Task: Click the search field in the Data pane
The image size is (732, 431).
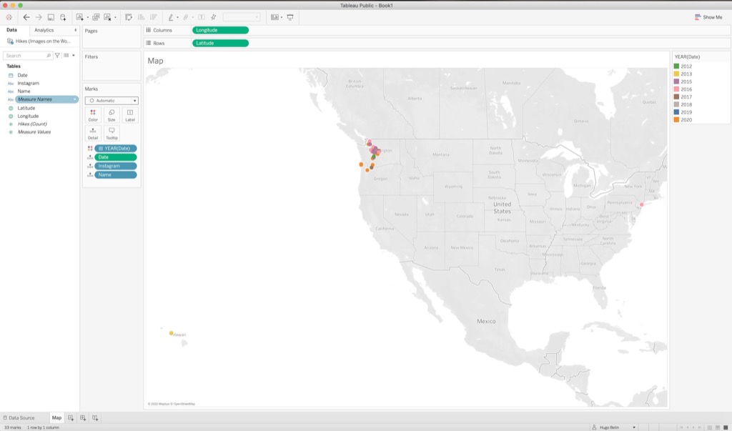Action: coord(29,55)
